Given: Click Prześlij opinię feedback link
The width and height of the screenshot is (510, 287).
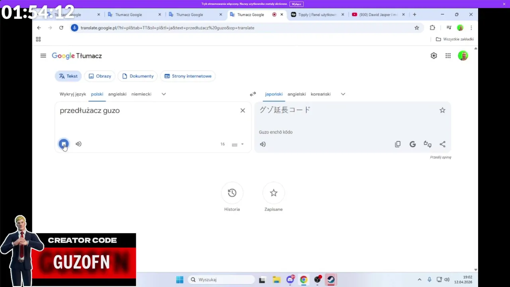Looking at the screenshot, I should [x=440, y=157].
